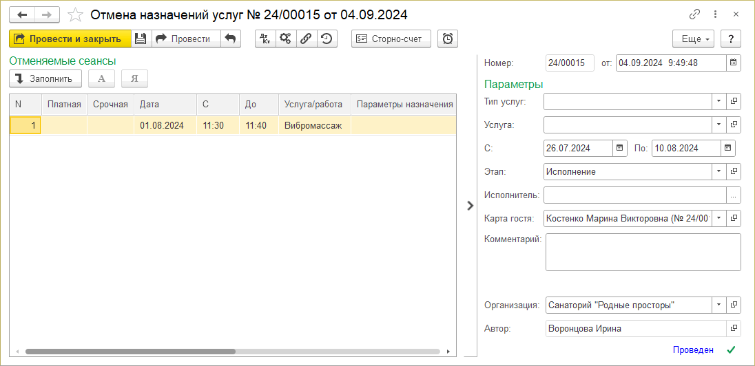
Task: Save the document with floppy disk icon
Action: [x=141, y=39]
